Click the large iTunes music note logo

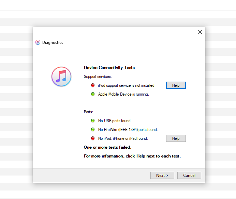(61, 77)
